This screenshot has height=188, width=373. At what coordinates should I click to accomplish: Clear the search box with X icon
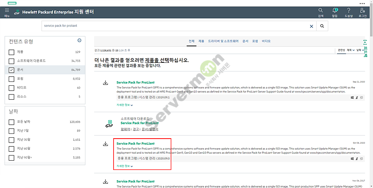311,26
